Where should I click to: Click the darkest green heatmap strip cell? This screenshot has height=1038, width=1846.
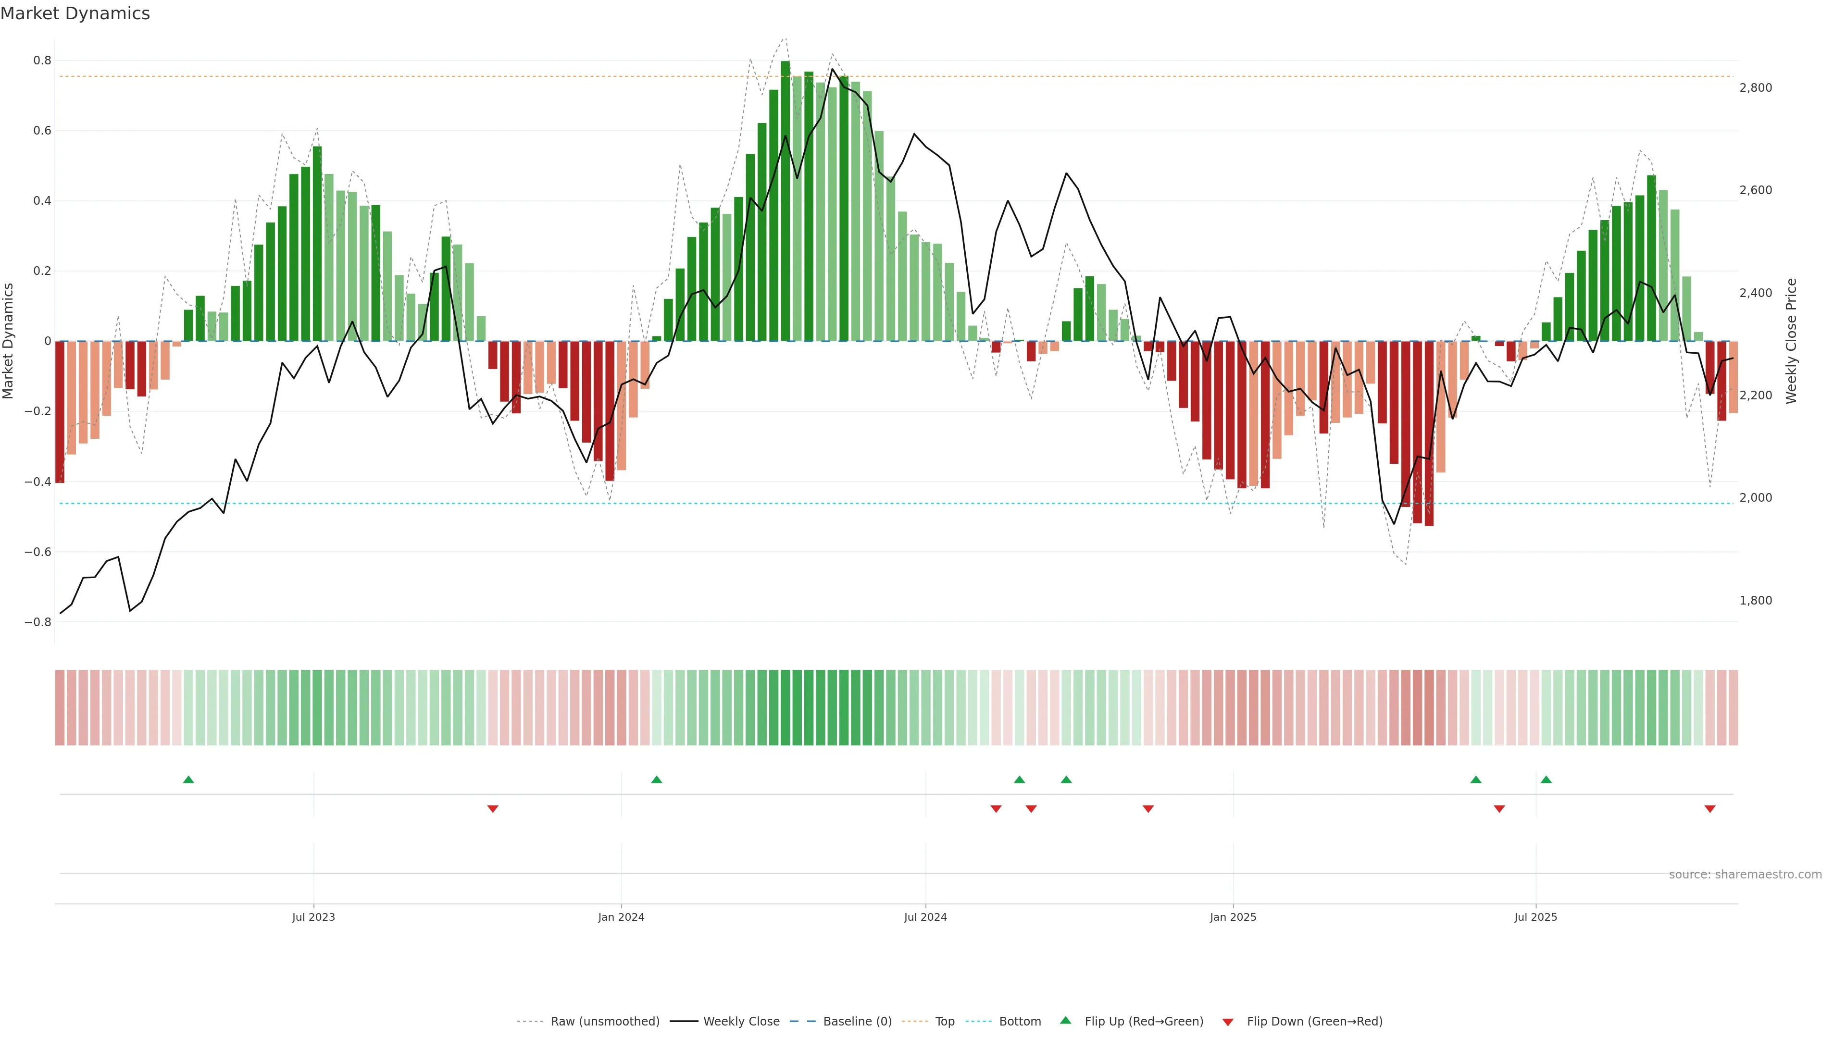coord(786,708)
